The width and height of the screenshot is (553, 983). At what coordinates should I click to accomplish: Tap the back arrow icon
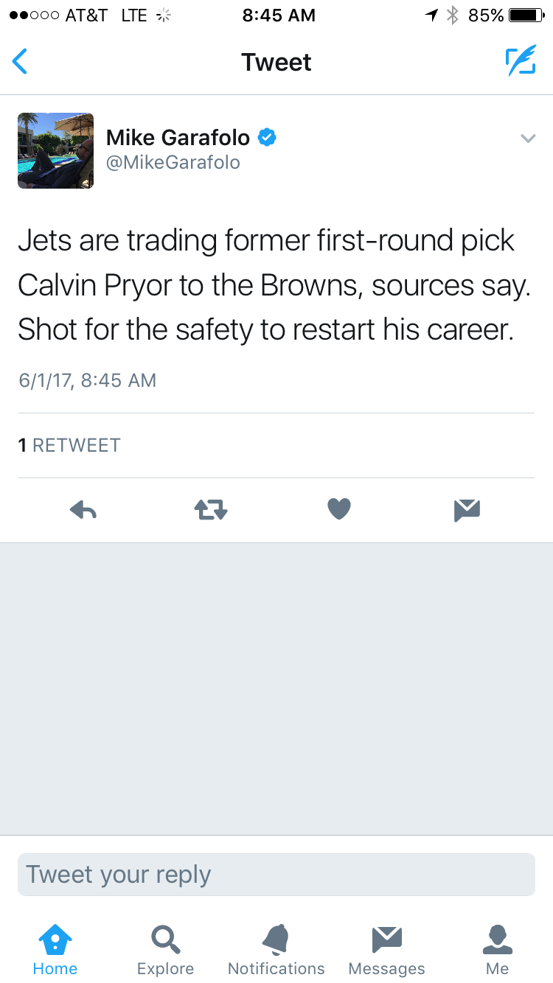[21, 62]
